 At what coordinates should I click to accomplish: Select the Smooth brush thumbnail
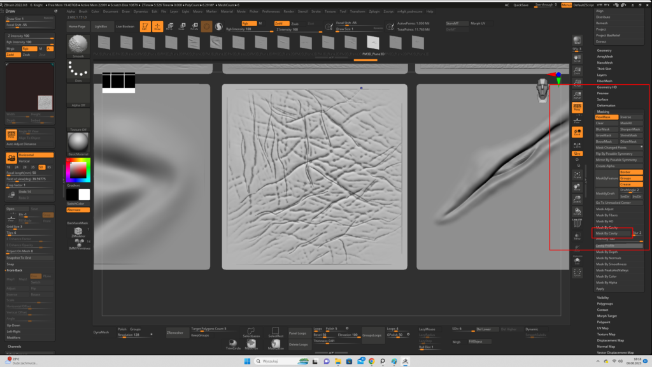tap(78, 47)
